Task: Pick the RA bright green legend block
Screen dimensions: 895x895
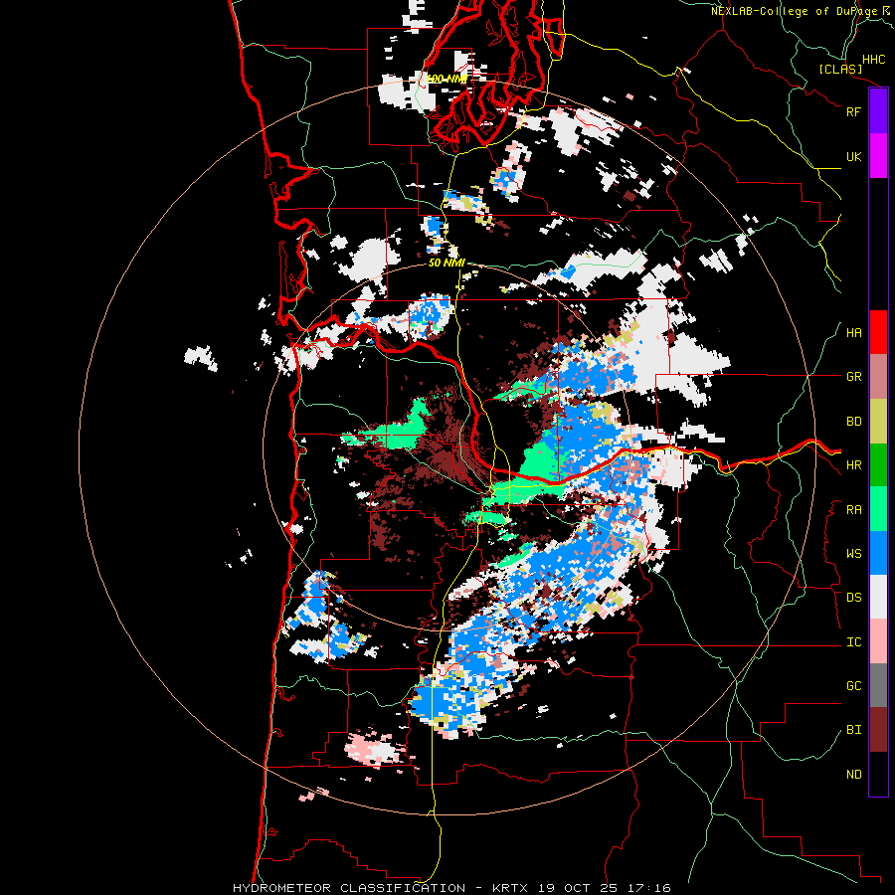Action: tap(878, 509)
